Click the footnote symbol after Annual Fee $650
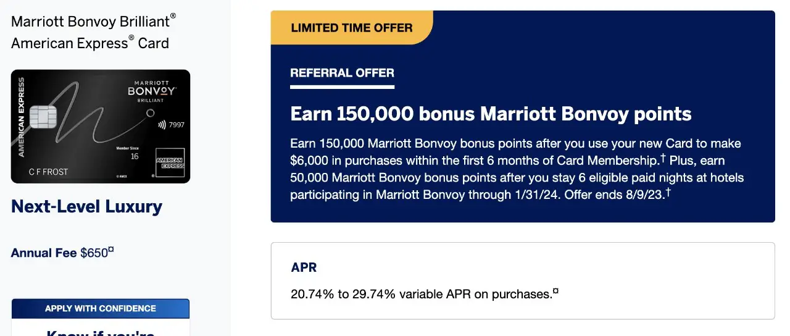Screen dimensions: 790x336 click(x=111, y=250)
